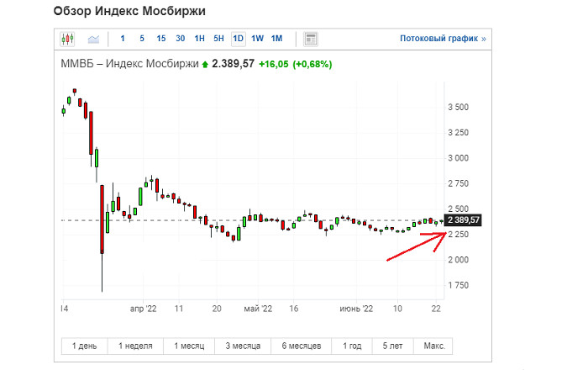
Task: Click the tall red candle with the longest wick
Action: point(102,219)
